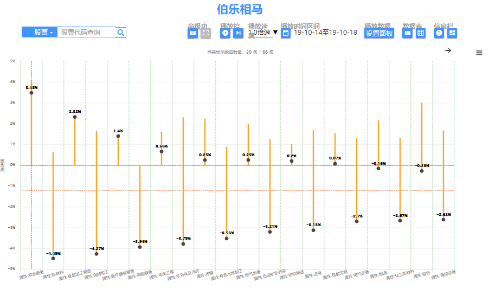Click axis label 属性:传媒

[x=205, y=274]
